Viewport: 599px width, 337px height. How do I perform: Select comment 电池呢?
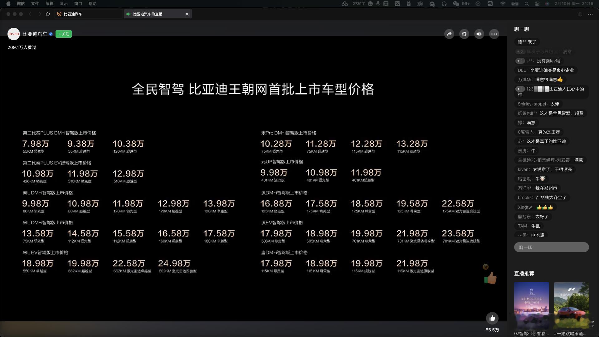[x=531, y=235]
